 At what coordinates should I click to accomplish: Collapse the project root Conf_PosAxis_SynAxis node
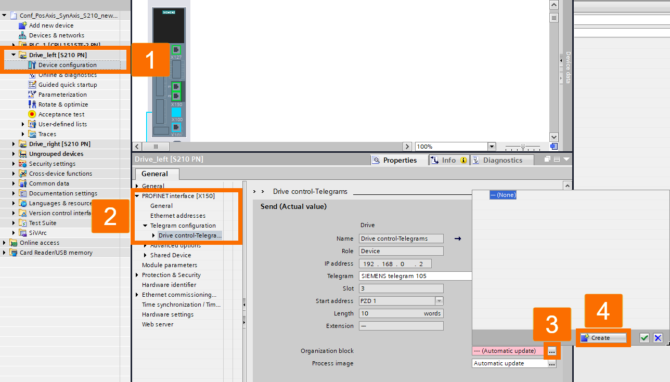click(x=4, y=16)
